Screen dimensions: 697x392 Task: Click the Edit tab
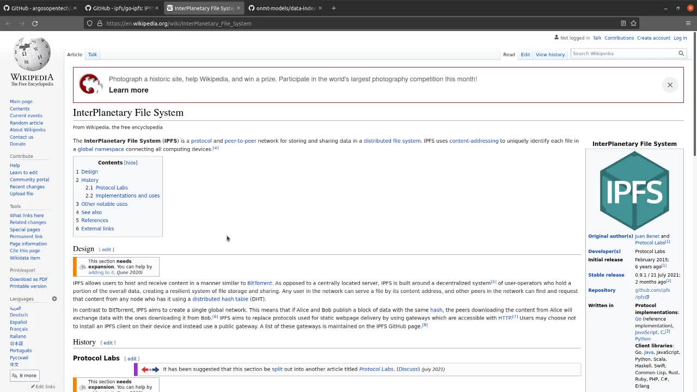(x=525, y=54)
